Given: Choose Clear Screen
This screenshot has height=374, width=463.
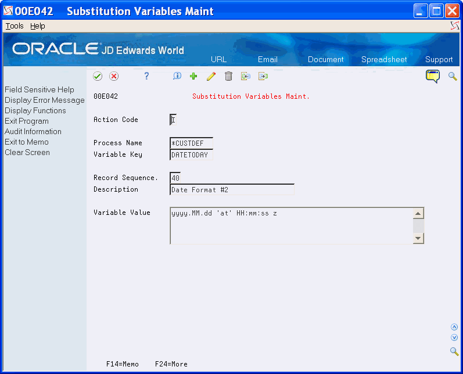Looking at the screenshot, I should click(27, 152).
